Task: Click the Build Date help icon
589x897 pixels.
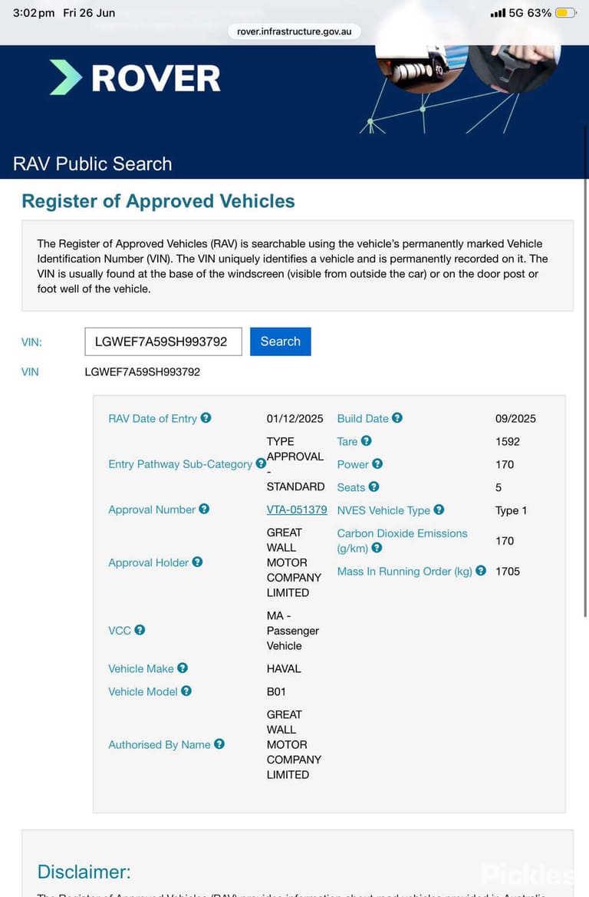Action: [x=397, y=418]
